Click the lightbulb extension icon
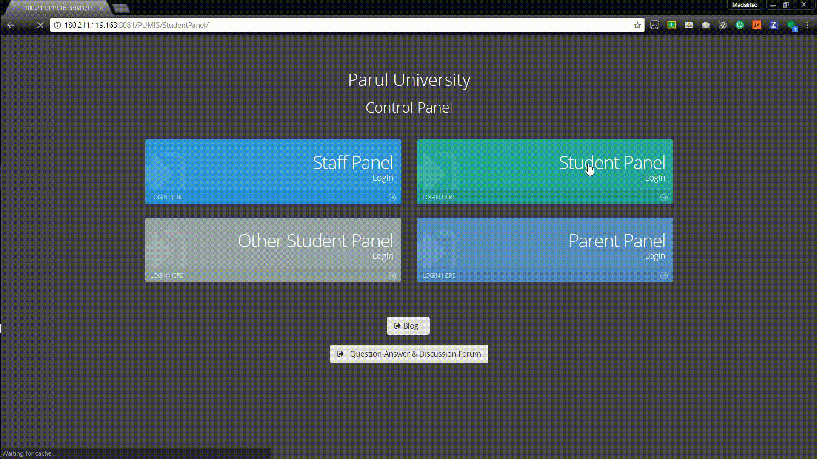The image size is (817, 459). click(x=723, y=25)
